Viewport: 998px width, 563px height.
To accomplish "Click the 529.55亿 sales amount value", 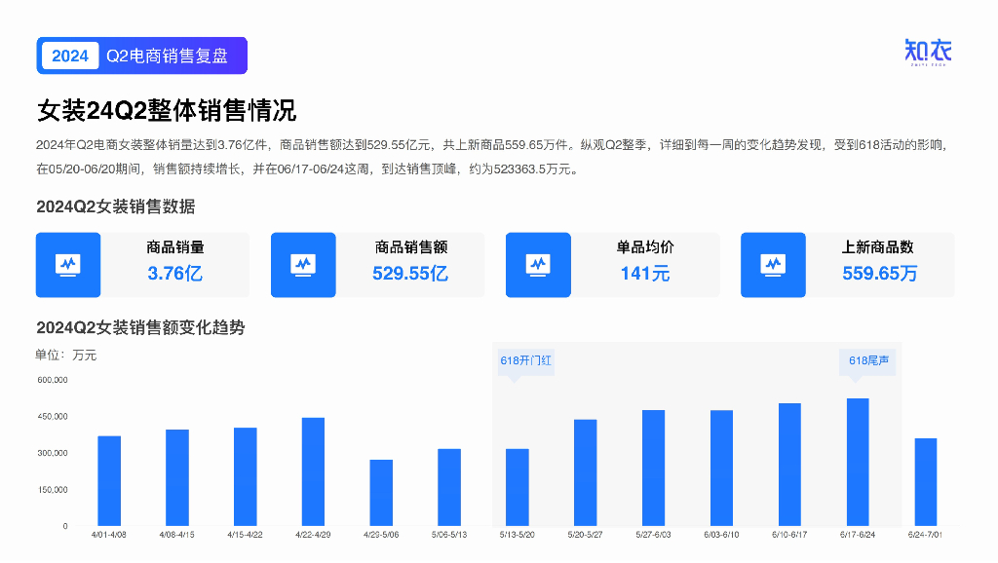I will click(x=410, y=273).
